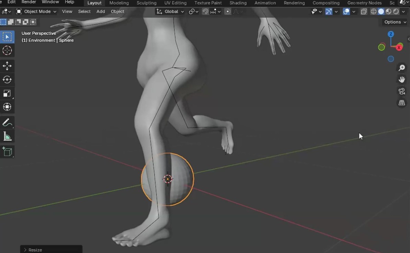Image resolution: width=410 pixels, height=253 pixels.
Task: Activate the Rotate tool
Action: 7,79
